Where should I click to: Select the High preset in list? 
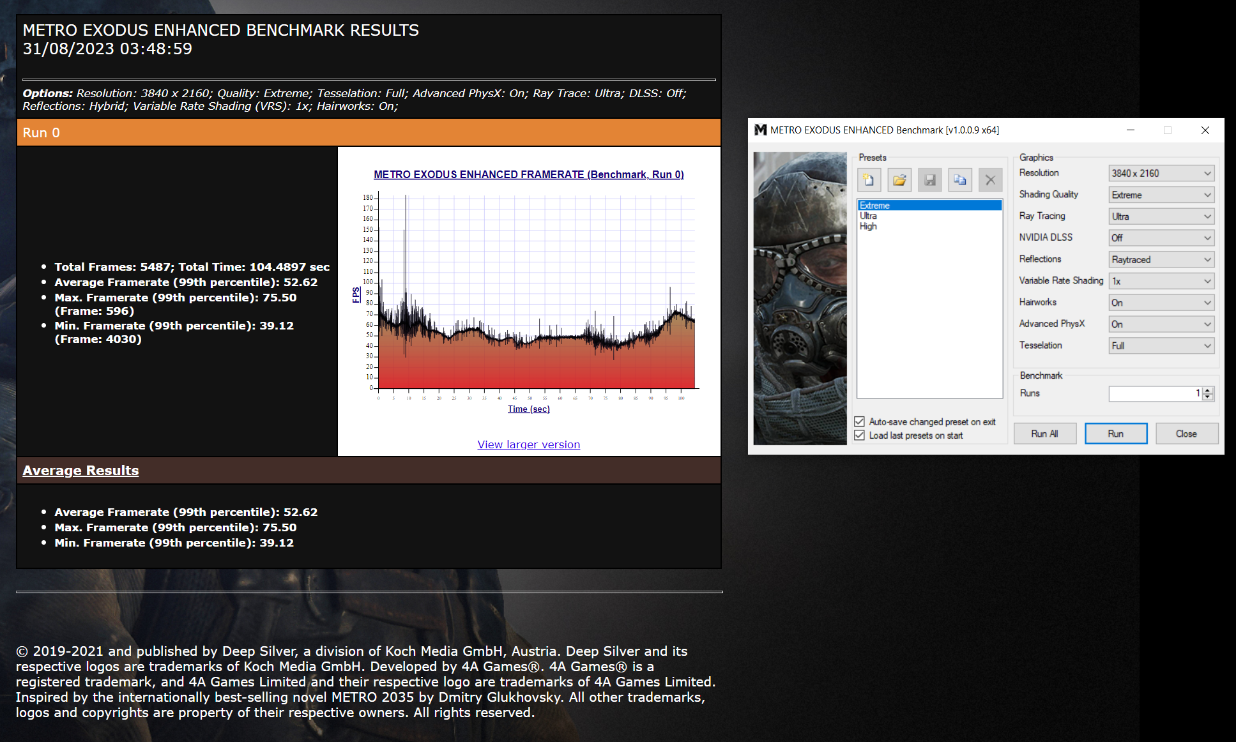coord(868,226)
